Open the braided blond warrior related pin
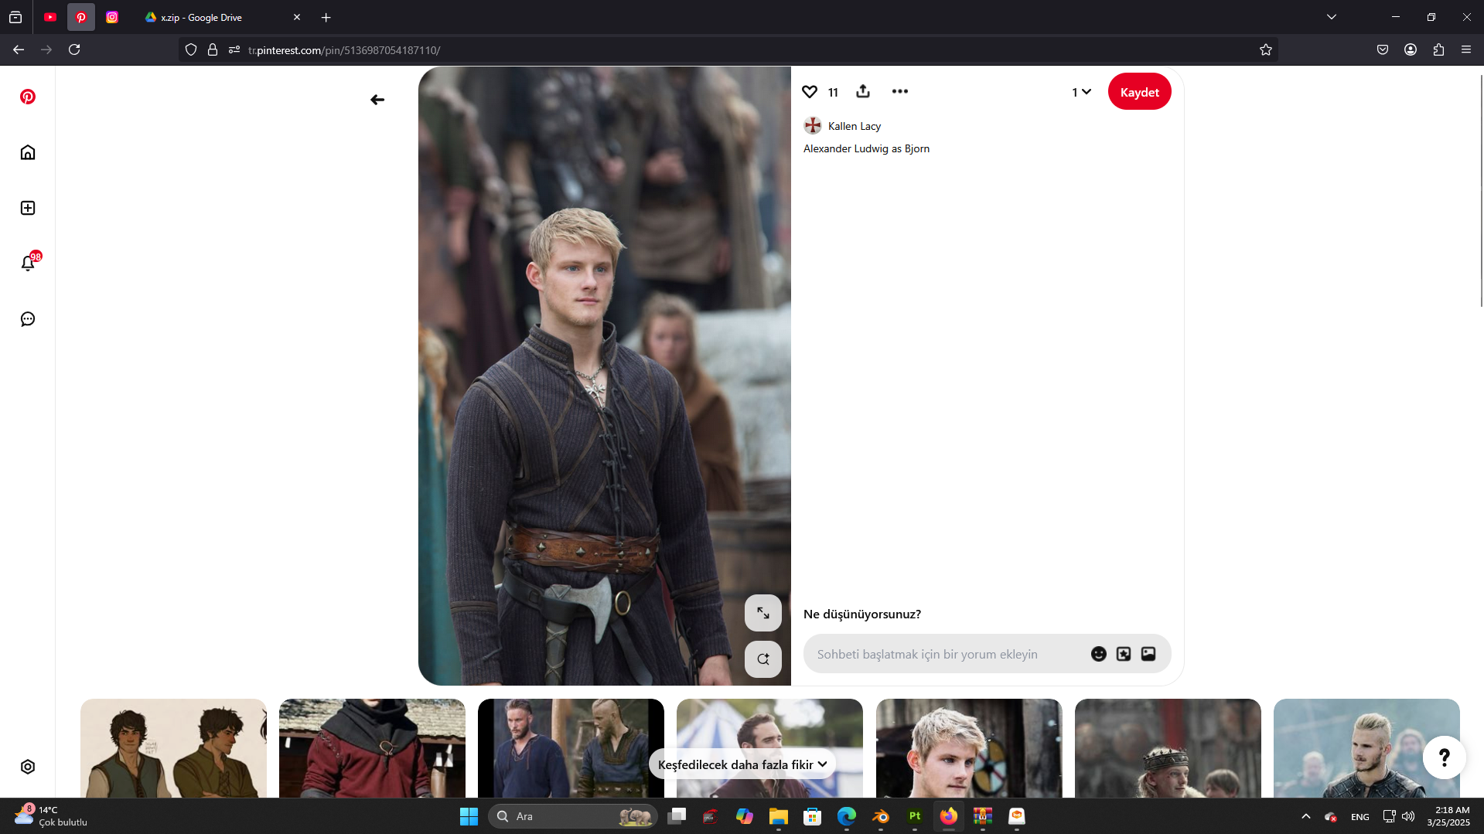1484x834 pixels. [x=1366, y=748]
